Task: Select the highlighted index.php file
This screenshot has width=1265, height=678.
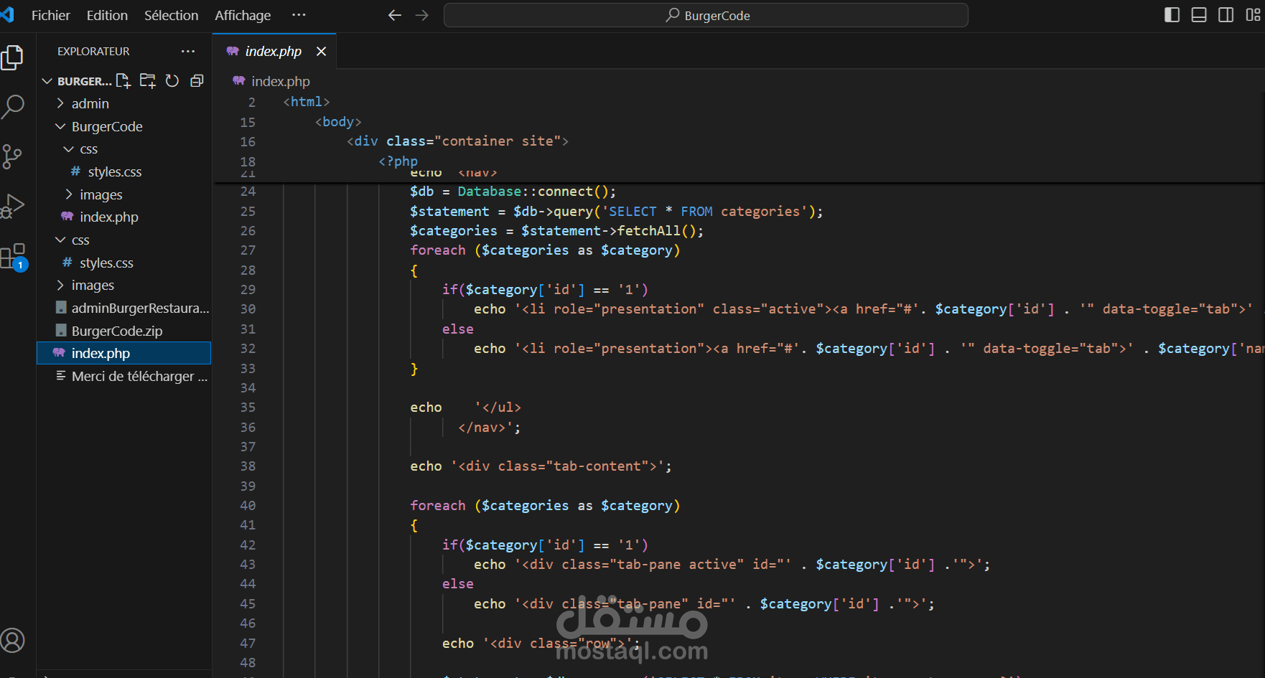Action: [x=123, y=354]
